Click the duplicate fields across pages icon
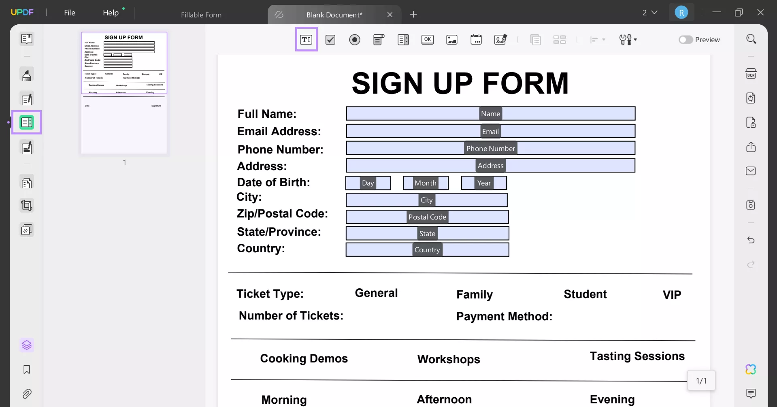 point(535,39)
